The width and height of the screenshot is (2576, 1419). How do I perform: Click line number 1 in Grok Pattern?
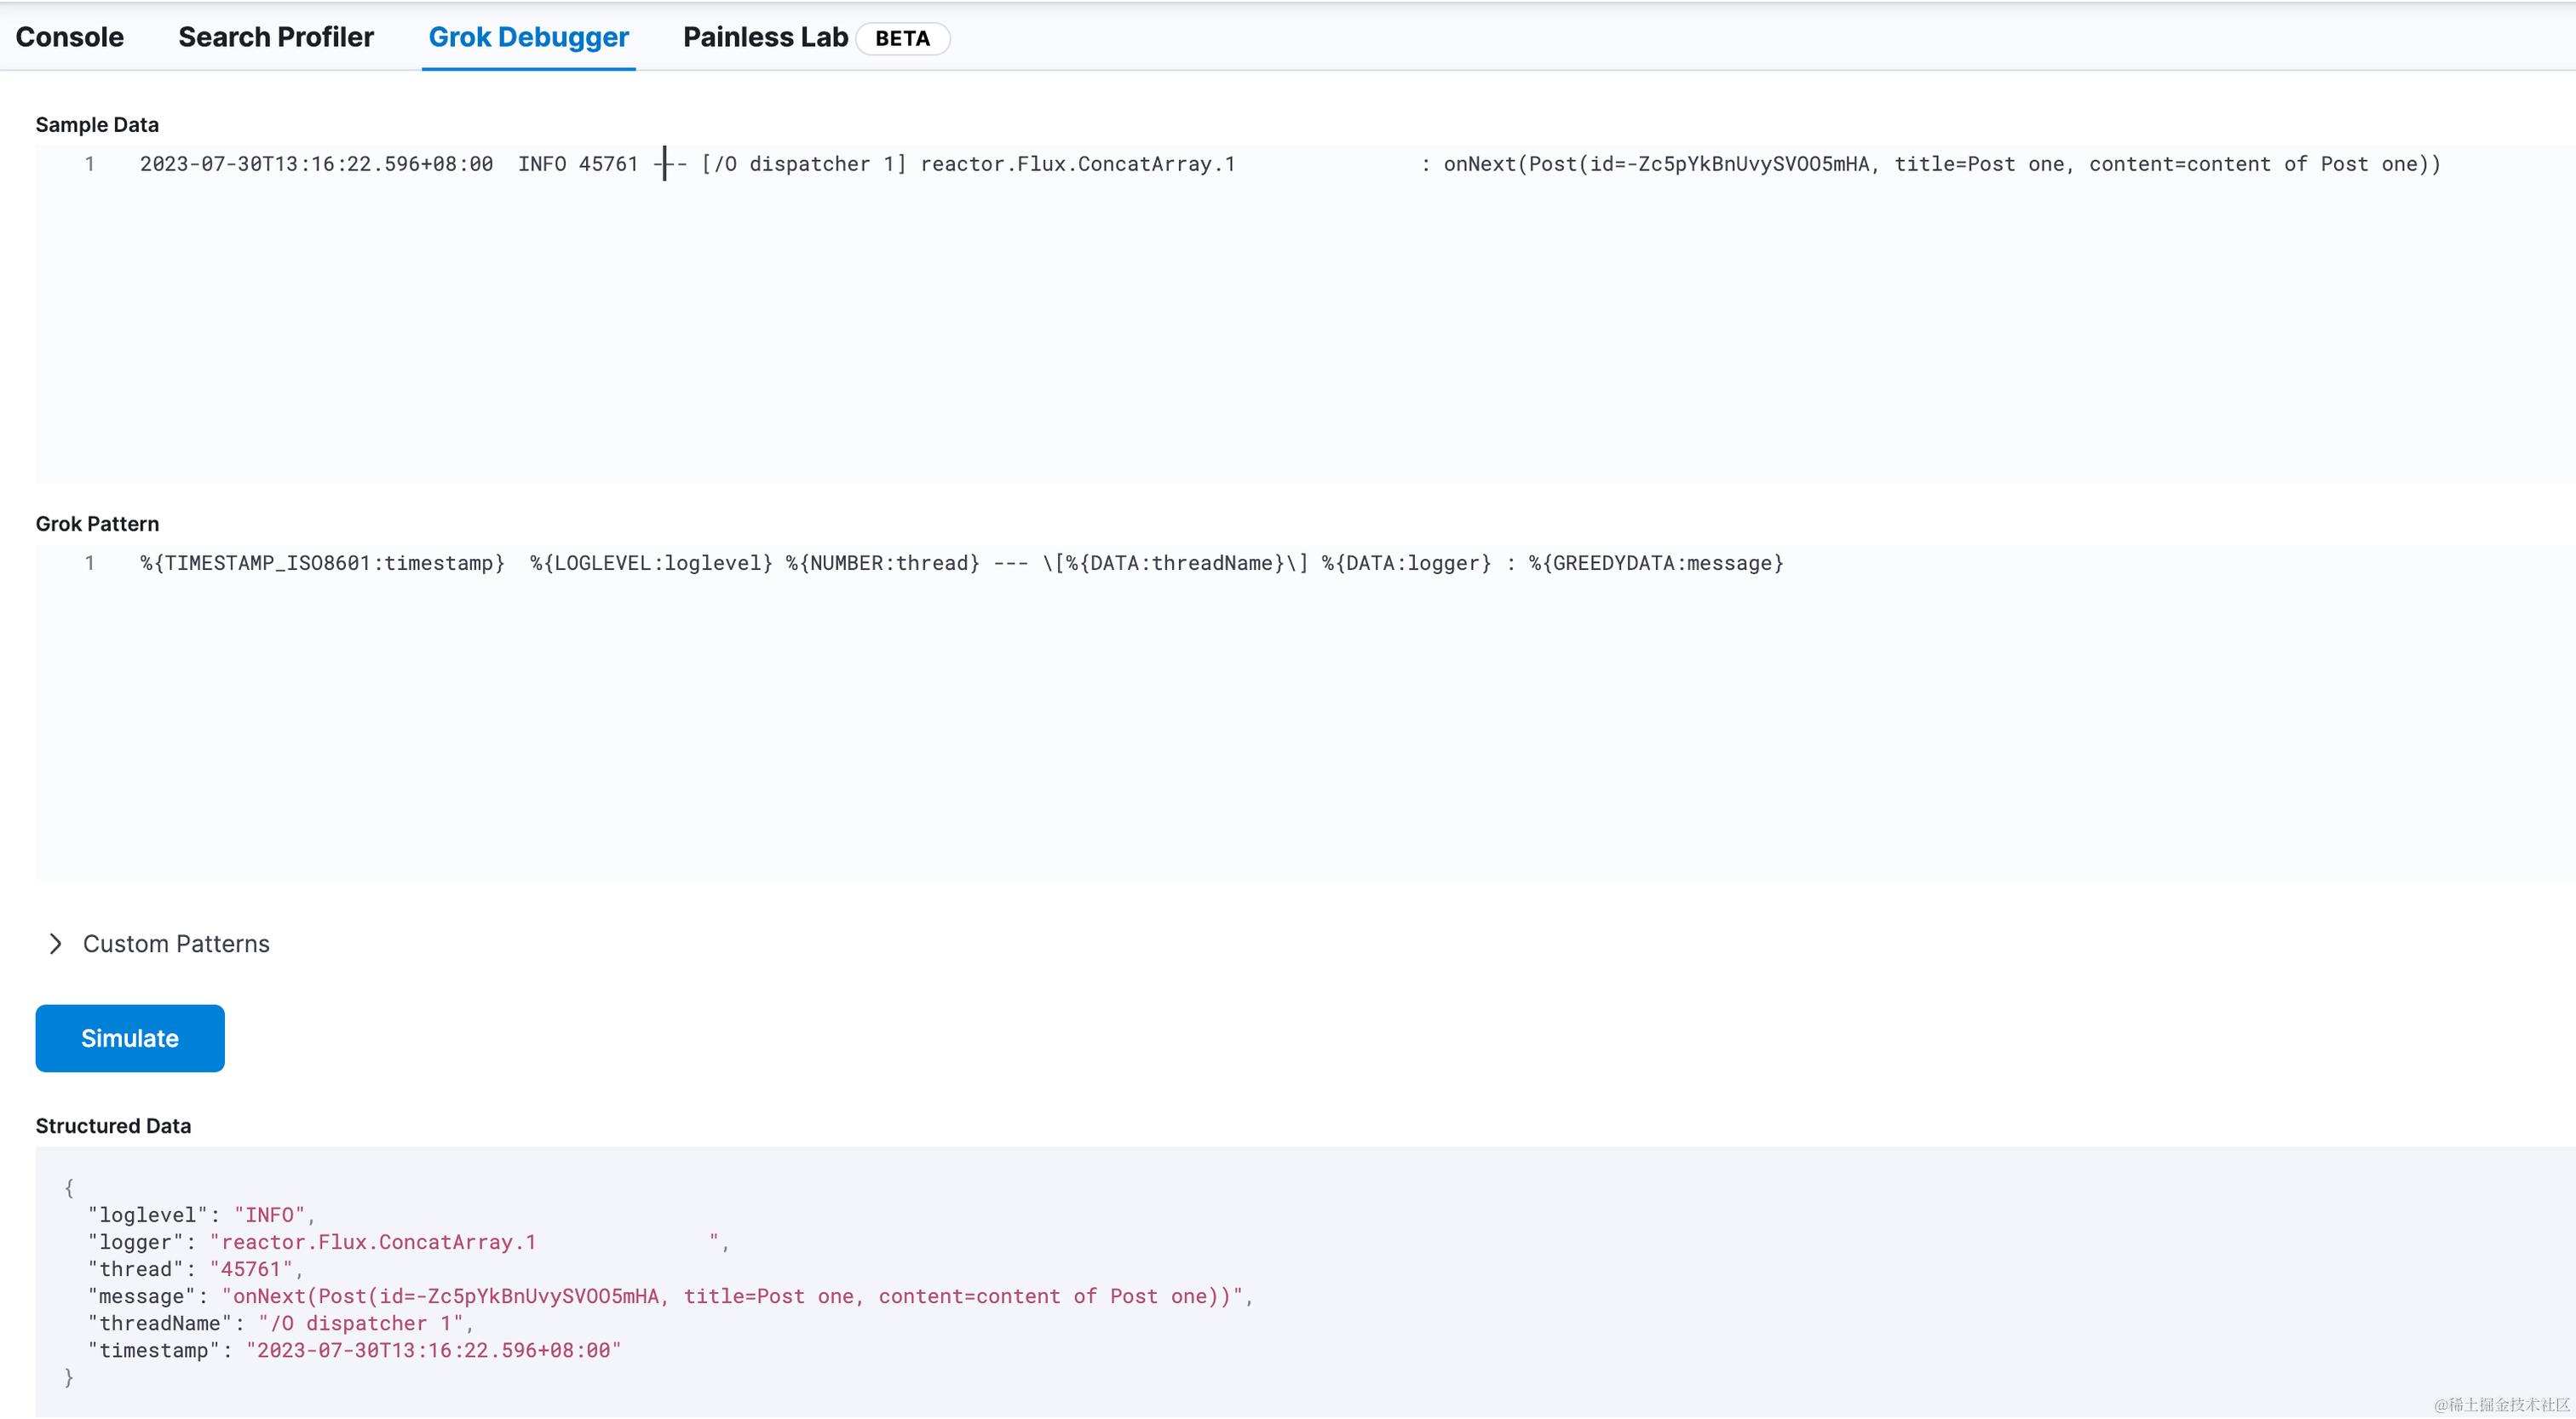[x=90, y=563]
